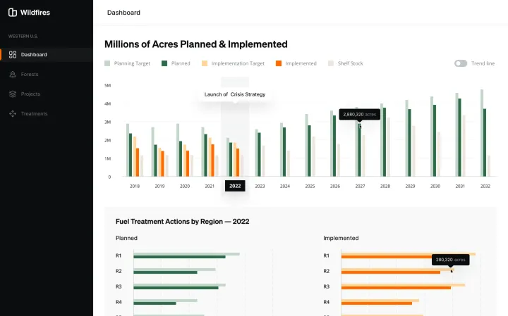
Task: Click R1 orange bar in Implemented chart
Action: tap(387, 257)
